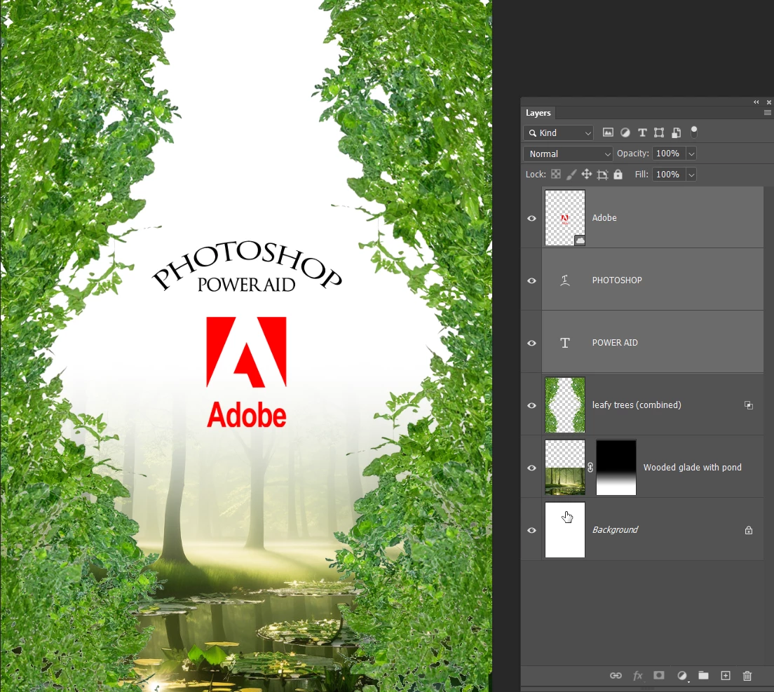Screen dimensions: 774x692
Task: Hide the PHOTOSHOP text layer
Action: tap(531, 280)
